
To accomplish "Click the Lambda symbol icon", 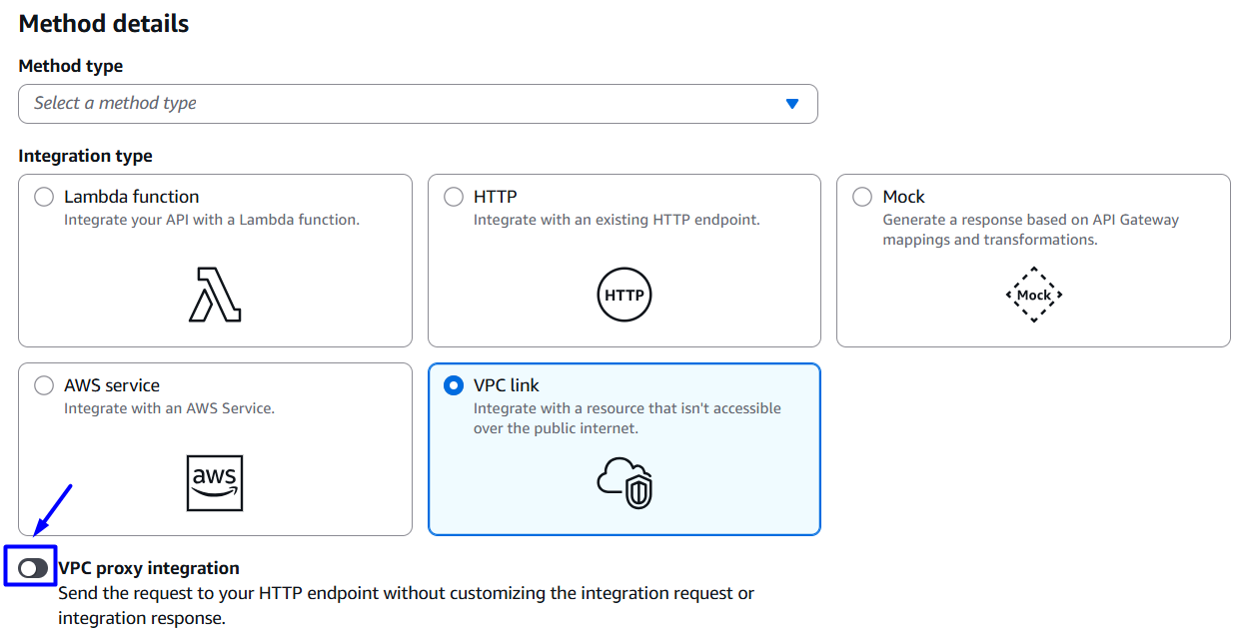I will (x=215, y=295).
